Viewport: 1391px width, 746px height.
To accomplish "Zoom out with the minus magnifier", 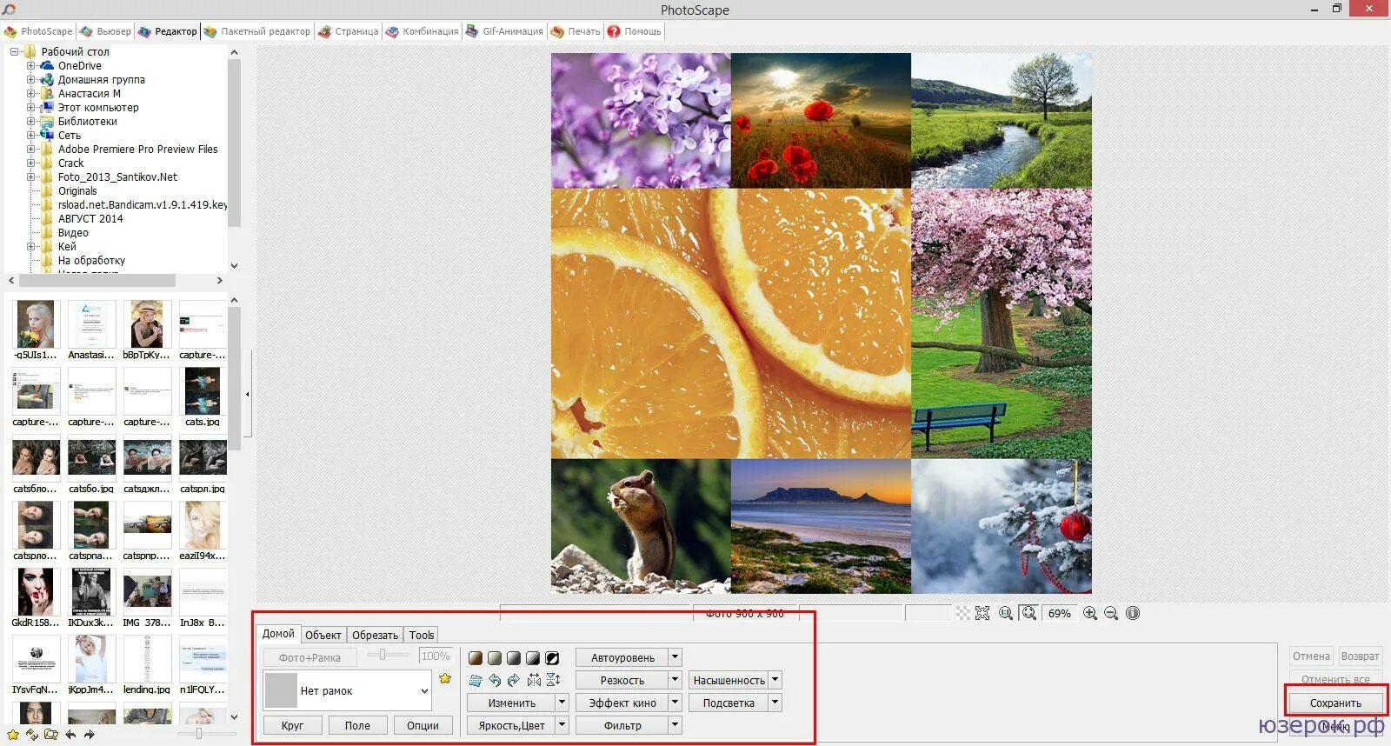I will 1111,613.
